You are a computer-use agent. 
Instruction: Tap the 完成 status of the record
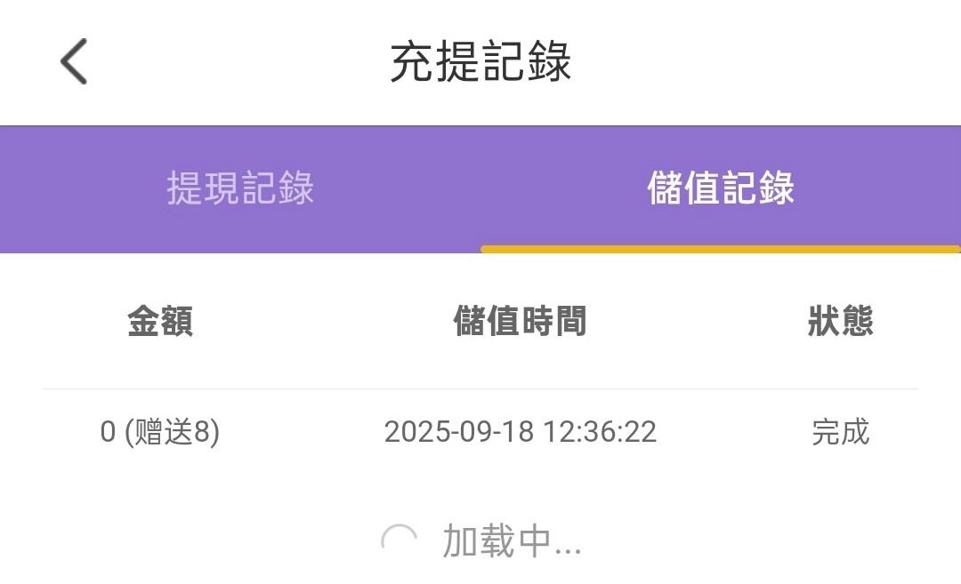click(840, 432)
